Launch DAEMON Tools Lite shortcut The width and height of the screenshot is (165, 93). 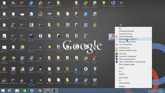click(86, 71)
